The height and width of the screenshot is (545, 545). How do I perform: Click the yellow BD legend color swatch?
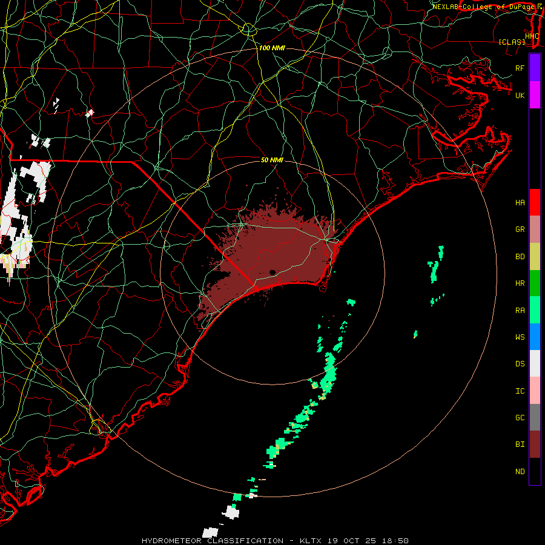[x=535, y=257]
